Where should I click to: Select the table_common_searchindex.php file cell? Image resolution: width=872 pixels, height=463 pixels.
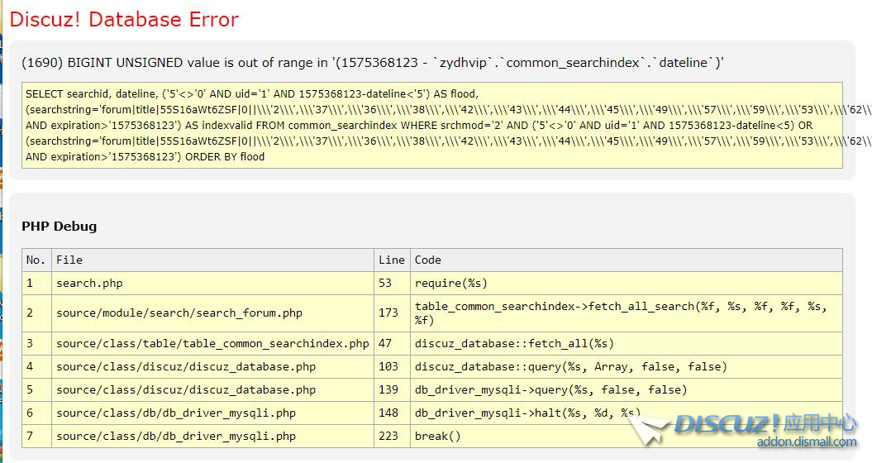(213, 344)
